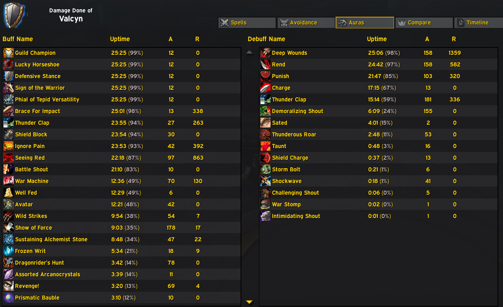Click the Shockwave debuff icon
Screen dimensions: 503x307
tap(266, 181)
